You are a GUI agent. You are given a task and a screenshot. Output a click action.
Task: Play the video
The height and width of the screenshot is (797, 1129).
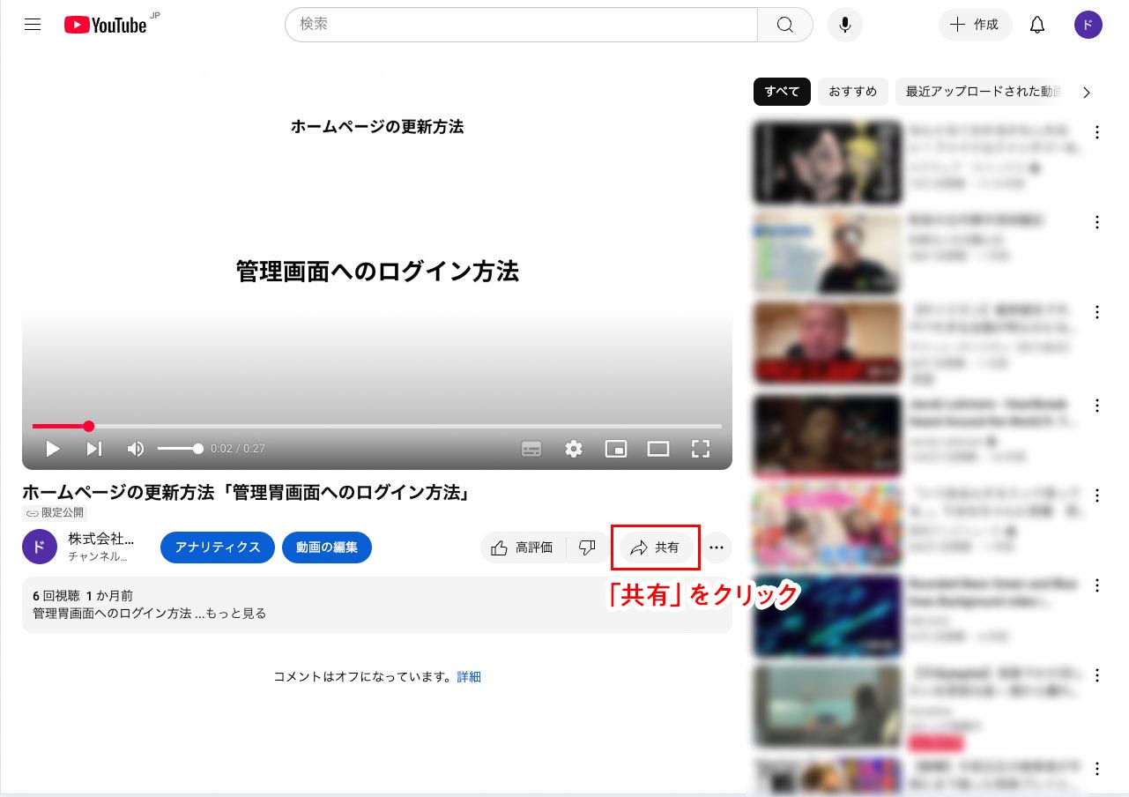point(53,449)
